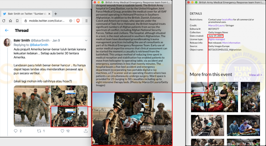Bookmark the current Twitter page

click(x=17, y=21)
